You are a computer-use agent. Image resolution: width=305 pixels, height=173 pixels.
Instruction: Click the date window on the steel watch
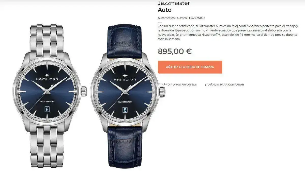point(47,109)
